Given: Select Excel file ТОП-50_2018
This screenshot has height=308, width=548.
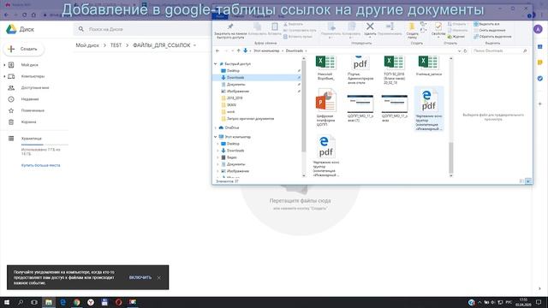Looking at the screenshot, I should (394, 69).
